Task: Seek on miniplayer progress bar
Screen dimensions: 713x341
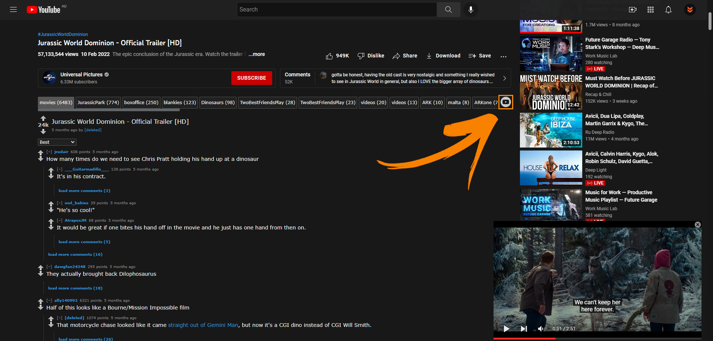Action: click(x=598, y=338)
